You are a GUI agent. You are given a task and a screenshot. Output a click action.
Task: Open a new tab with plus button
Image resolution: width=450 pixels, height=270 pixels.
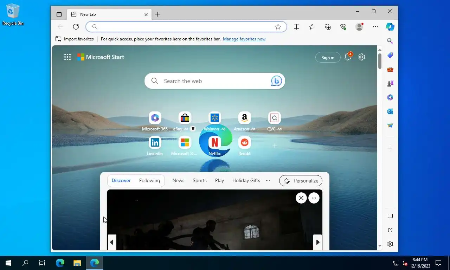pos(158,14)
